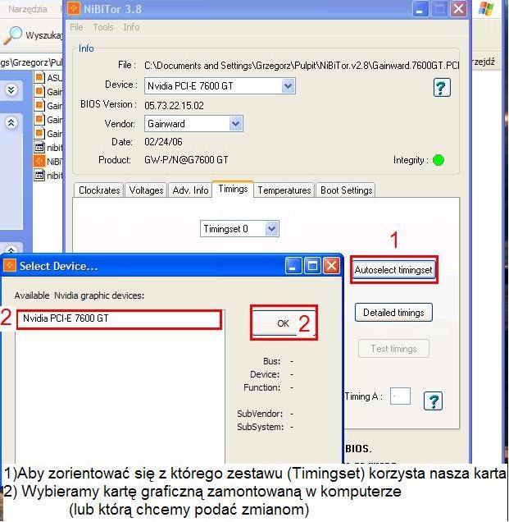The width and height of the screenshot is (509, 522).
Task: Click the help icon next to Timing A
Action: [x=434, y=401]
